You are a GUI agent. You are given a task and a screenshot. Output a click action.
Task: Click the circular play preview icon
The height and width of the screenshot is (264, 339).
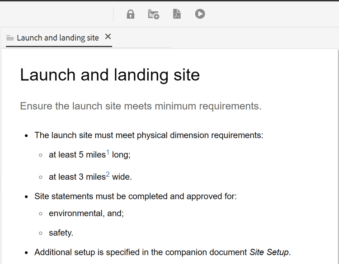pyautogui.click(x=200, y=14)
